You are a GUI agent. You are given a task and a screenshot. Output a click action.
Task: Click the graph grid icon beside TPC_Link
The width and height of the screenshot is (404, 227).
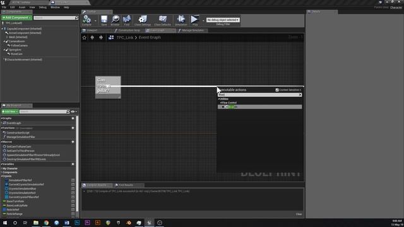pyautogui.click(x=111, y=38)
